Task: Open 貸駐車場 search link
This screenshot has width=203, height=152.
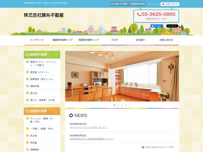Action: coord(35,86)
